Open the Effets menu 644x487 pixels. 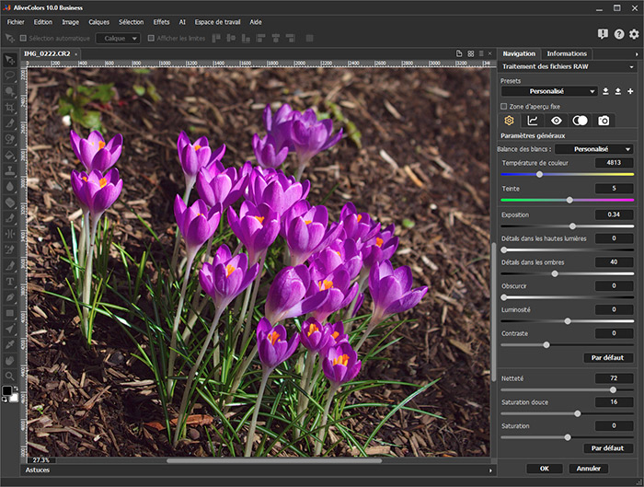coord(161,21)
